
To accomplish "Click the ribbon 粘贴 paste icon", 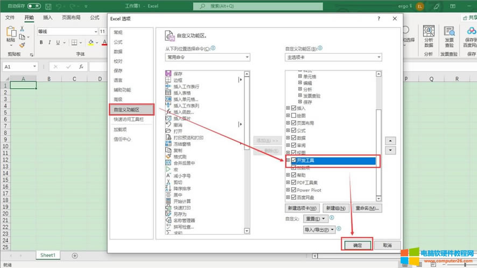I will tap(11, 31).
